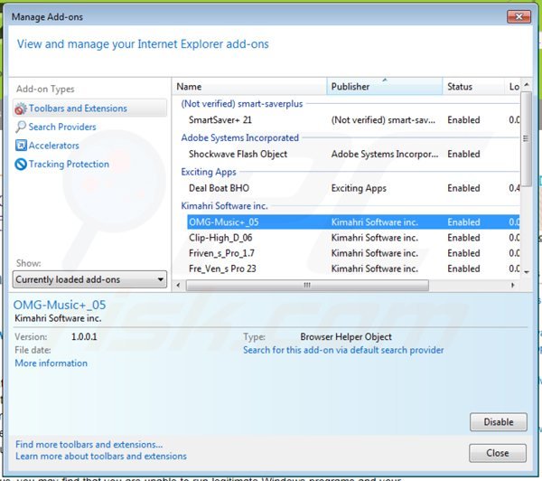Click the version value 1.0.0.1

pyautogui.click(x=84, y=336)
